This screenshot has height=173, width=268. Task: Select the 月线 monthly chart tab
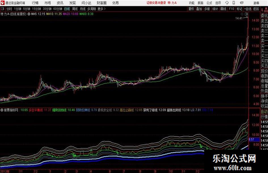pyautogui.click(x=83, y=9)
